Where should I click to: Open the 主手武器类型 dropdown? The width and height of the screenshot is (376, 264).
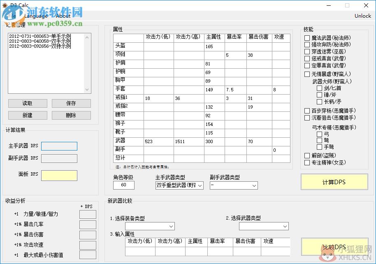click(x=179, y=185)
